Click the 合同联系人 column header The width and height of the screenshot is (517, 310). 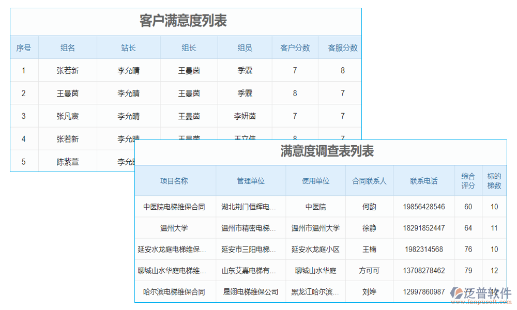coord(369,181)
